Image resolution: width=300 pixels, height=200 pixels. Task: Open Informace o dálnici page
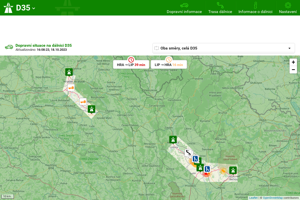click(255, 8)
